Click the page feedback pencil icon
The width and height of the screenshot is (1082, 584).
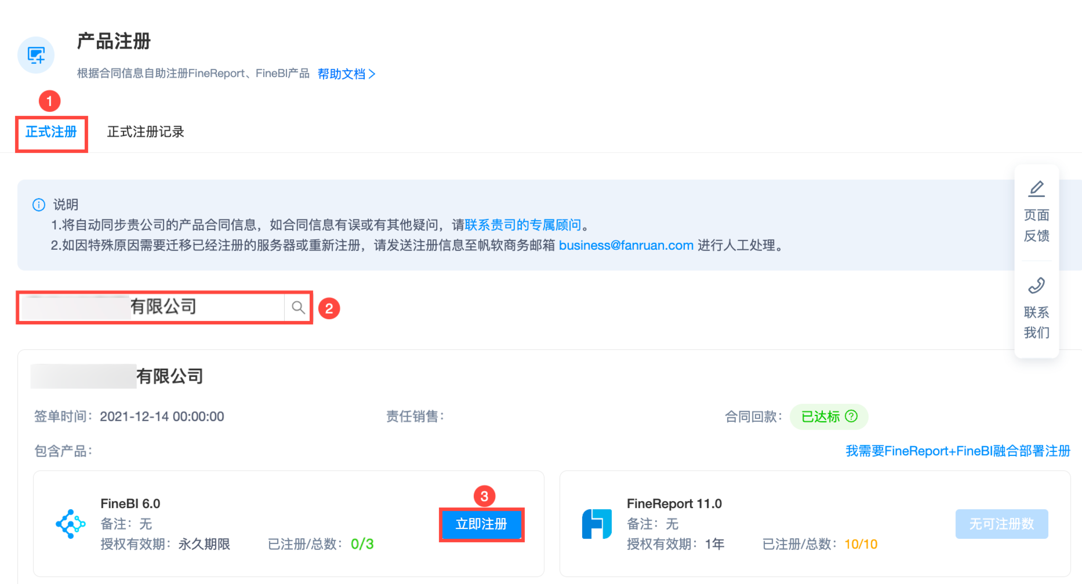tap(1036, 189)
